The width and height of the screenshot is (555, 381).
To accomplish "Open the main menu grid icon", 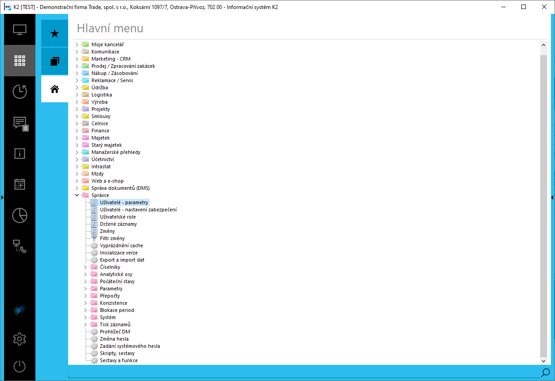I will pyautogui.click(x=20, y=61).
